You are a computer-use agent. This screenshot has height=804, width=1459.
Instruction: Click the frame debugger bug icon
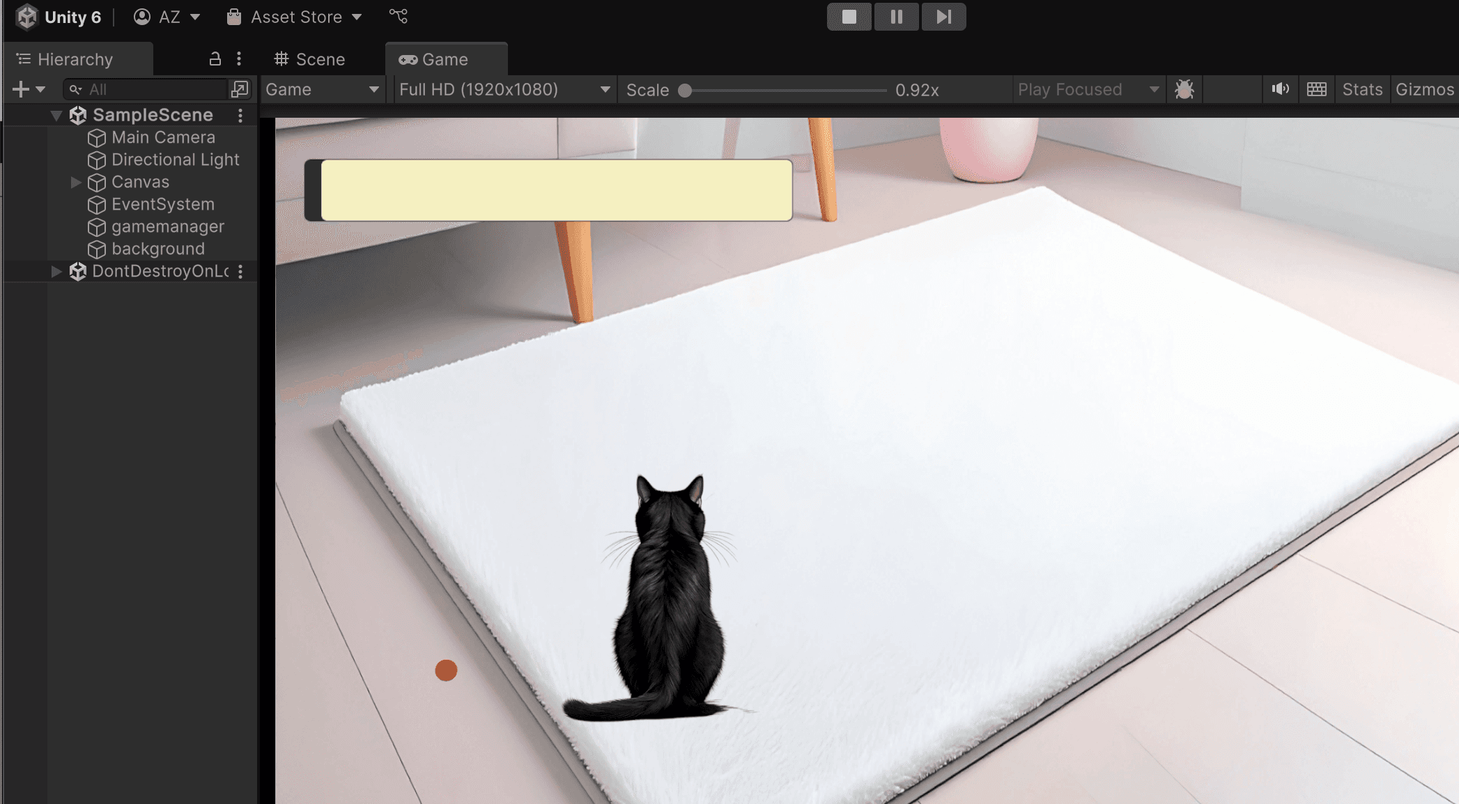[1184, 89]
